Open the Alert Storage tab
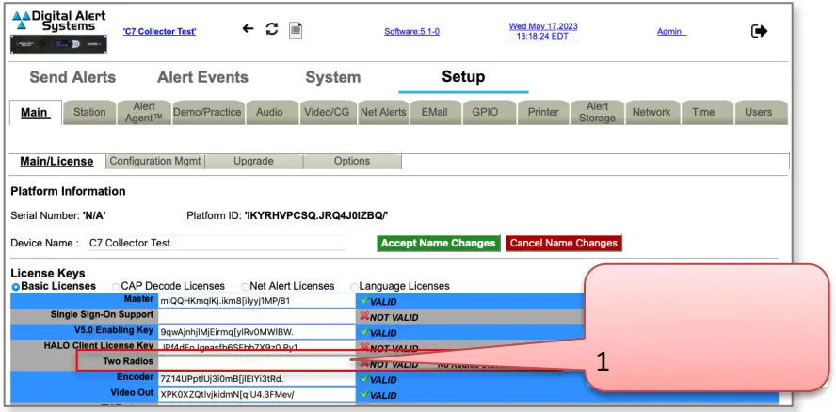This screenshot has height=412, width=836. tap(597, 113)
